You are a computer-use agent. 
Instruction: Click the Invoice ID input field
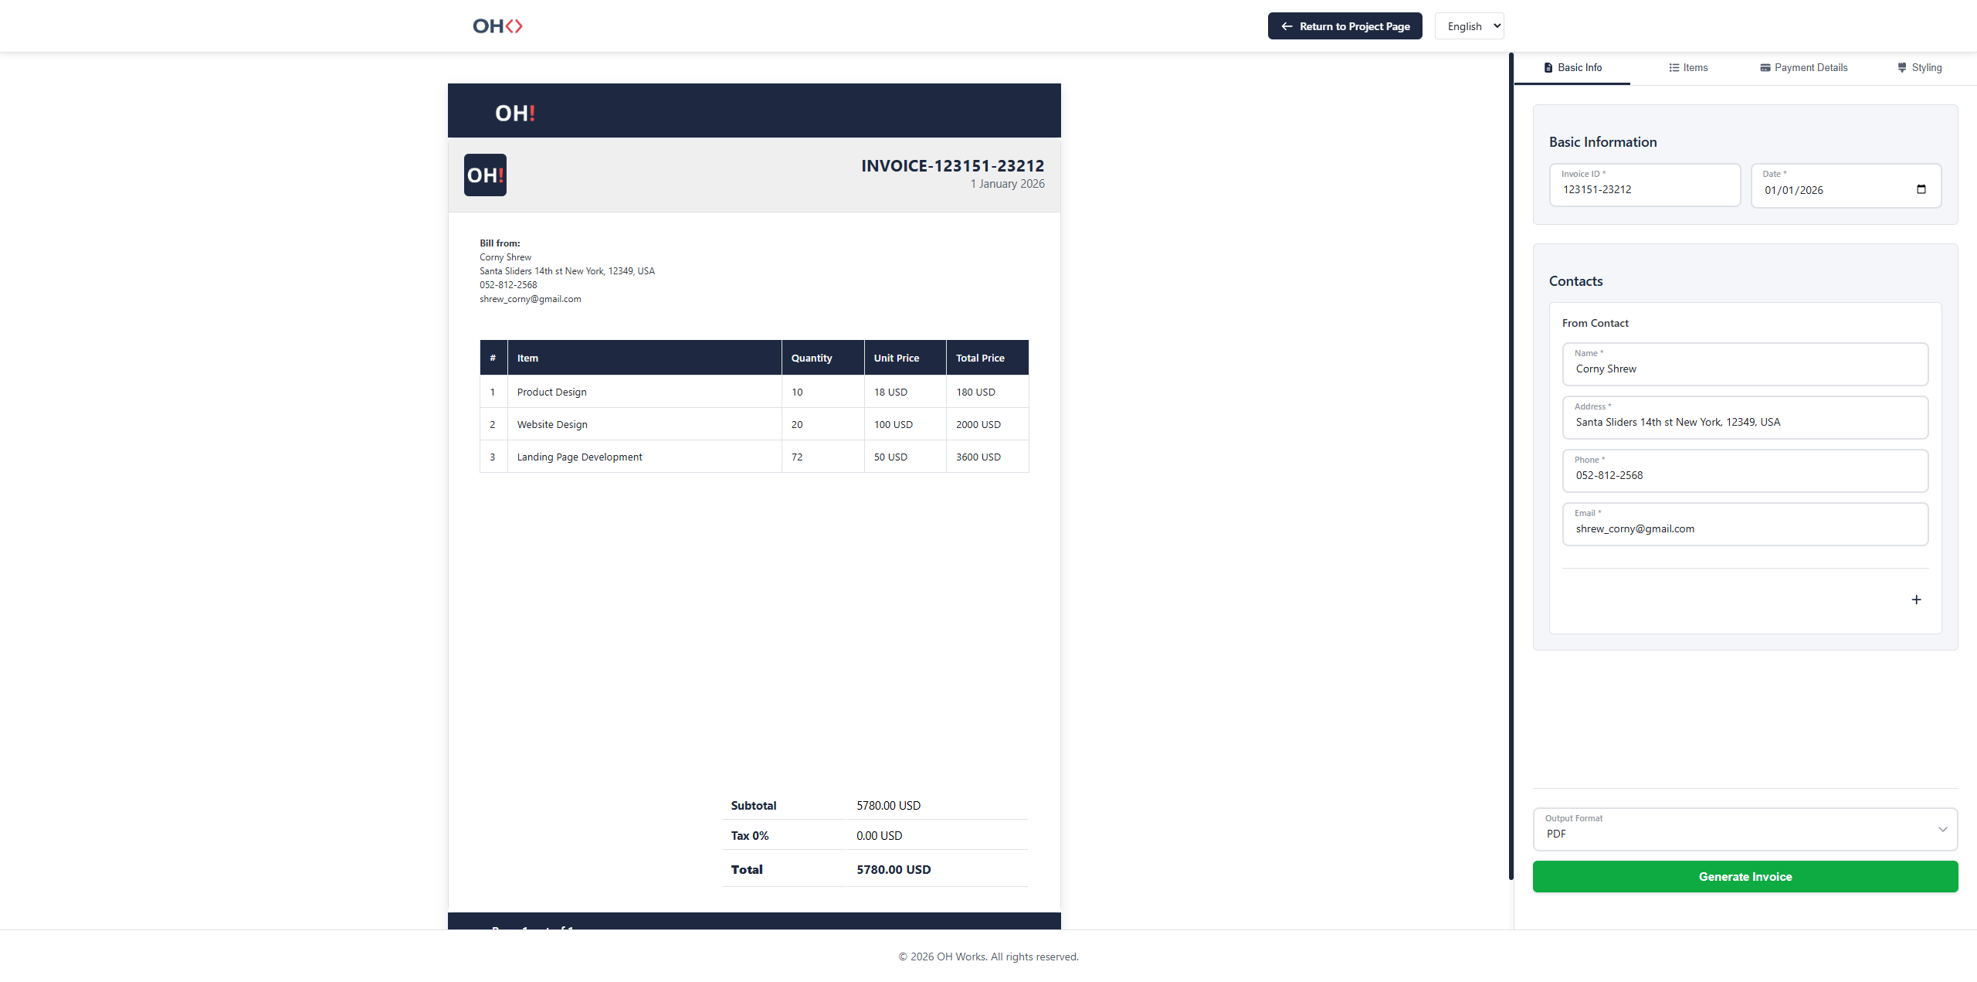[x=1644, y=189]
